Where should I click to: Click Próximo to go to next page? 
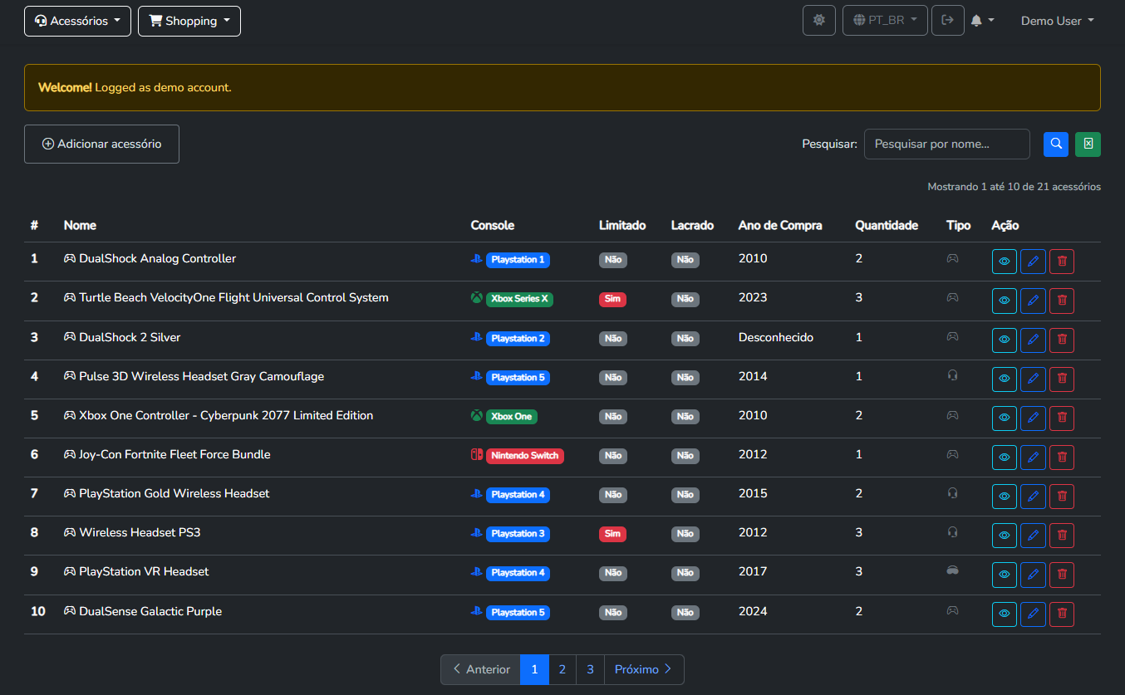click(x=643, y=669)
